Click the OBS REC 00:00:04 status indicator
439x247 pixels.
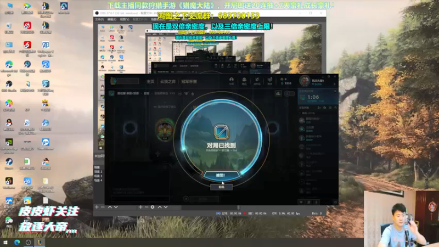255,214
